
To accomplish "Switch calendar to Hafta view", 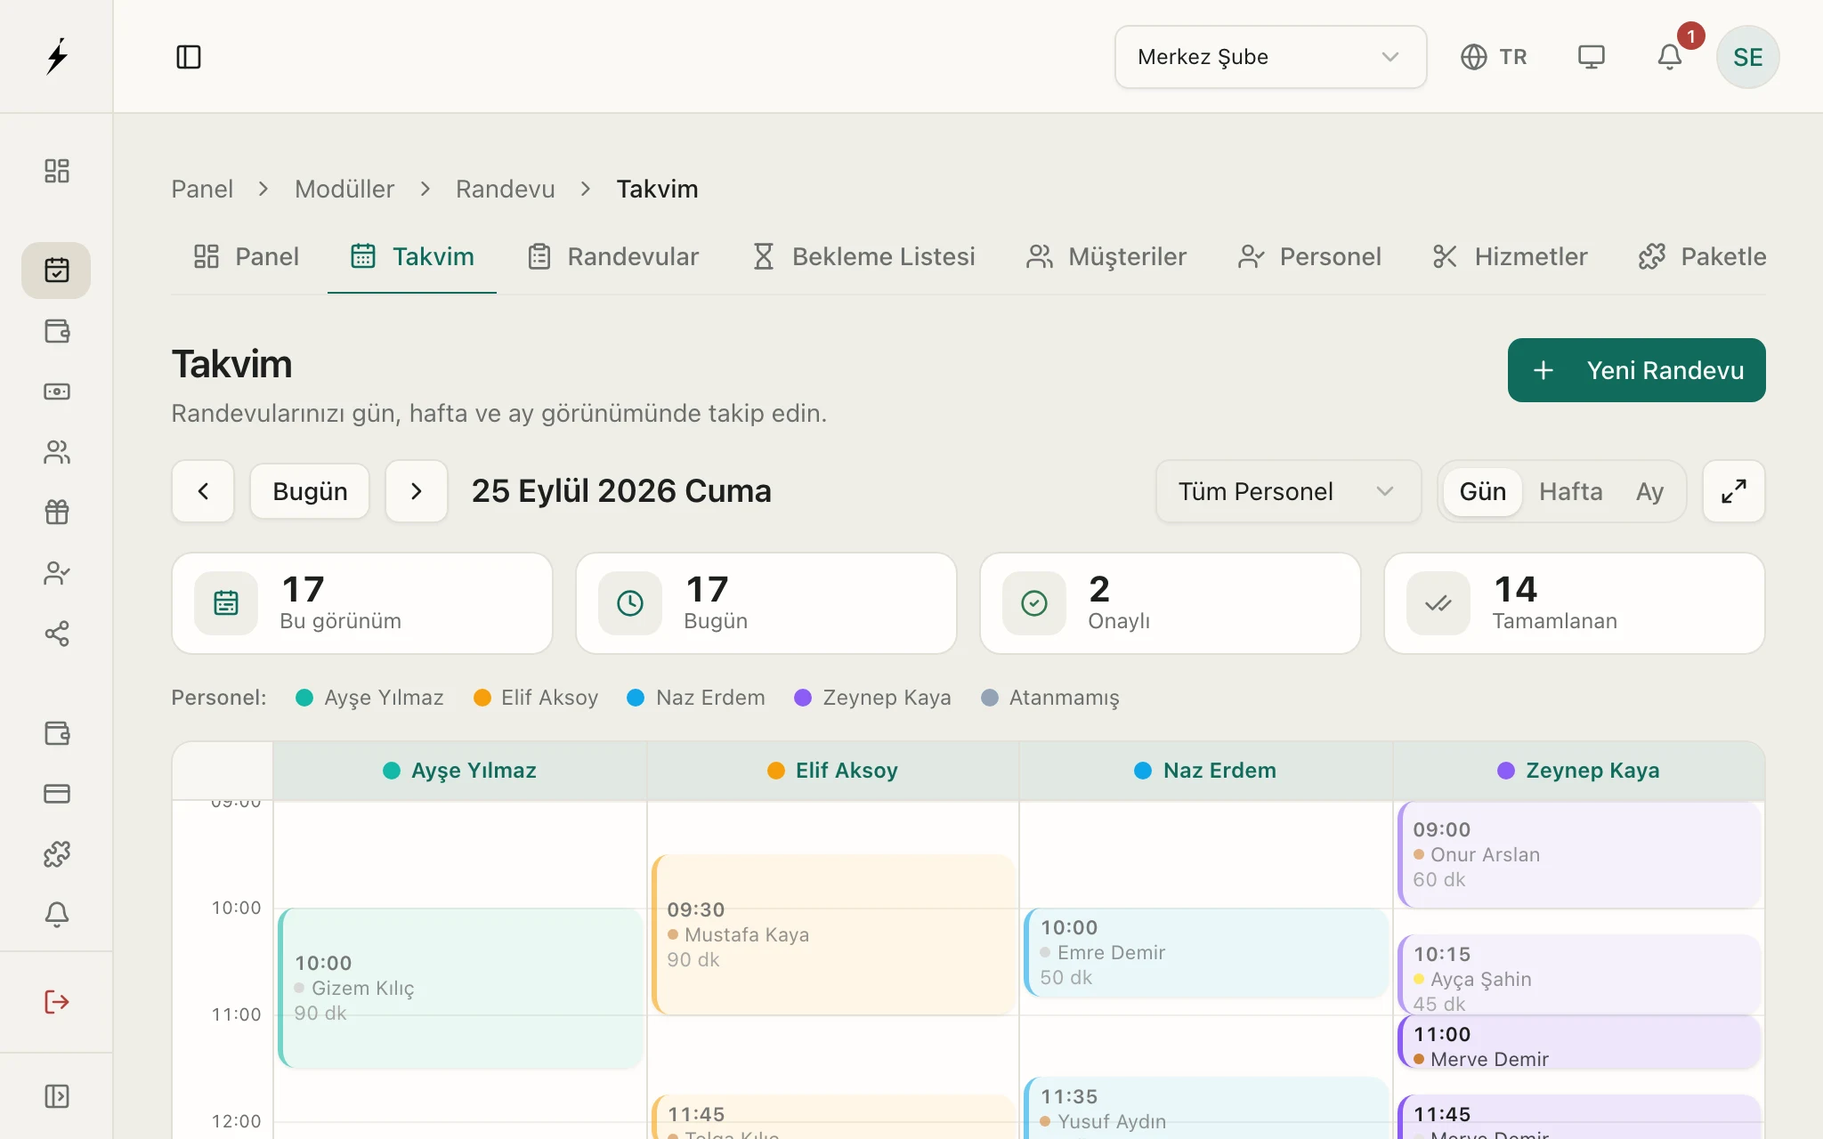I will click(1571, 491).
